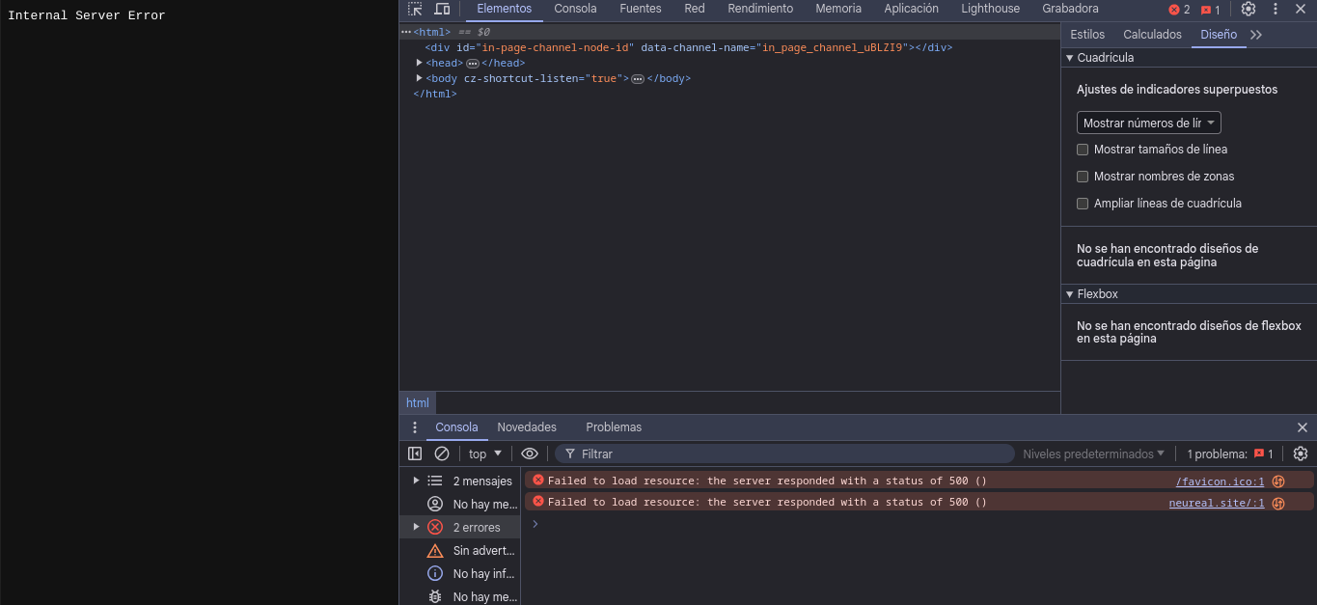Viewport: 1317px width, 605px height.
Task: Click the red error counter showing 2
Action: point(1179,10)
